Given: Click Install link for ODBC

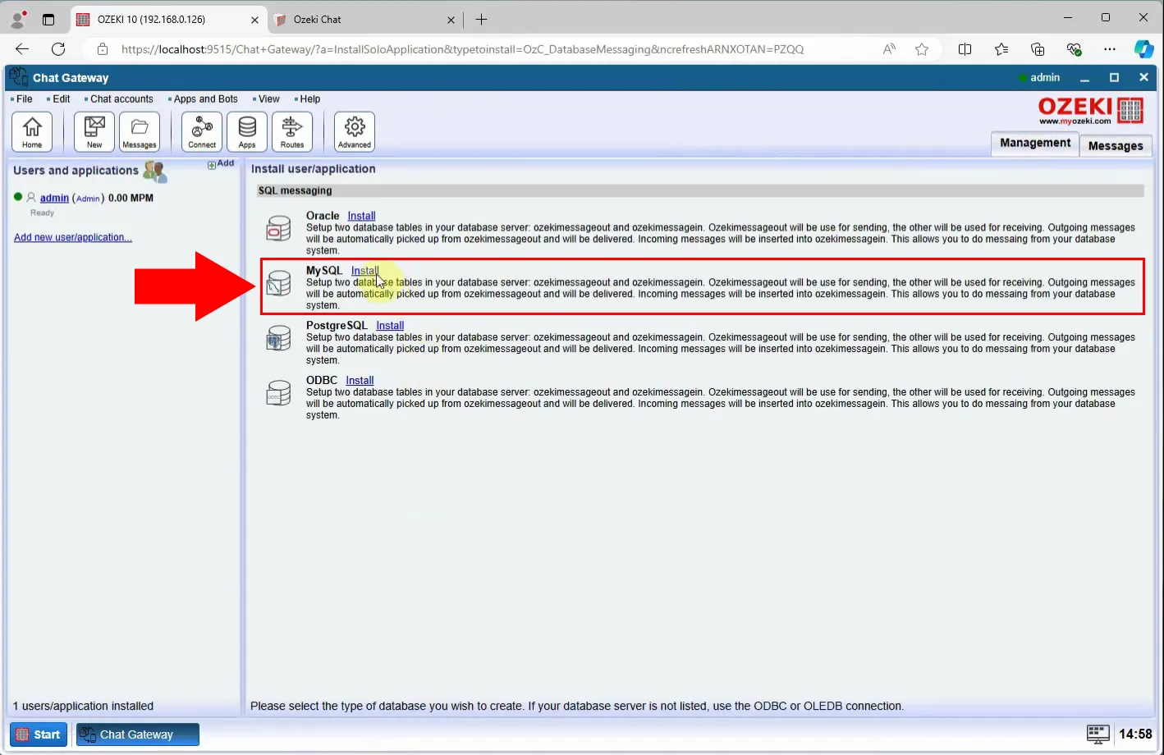Looking at the screenshot, I should (x=360, y=381).
